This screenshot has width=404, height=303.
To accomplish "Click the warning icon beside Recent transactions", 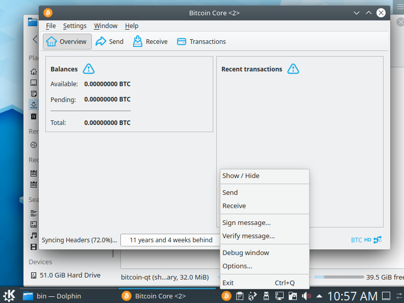I will 293,69.
